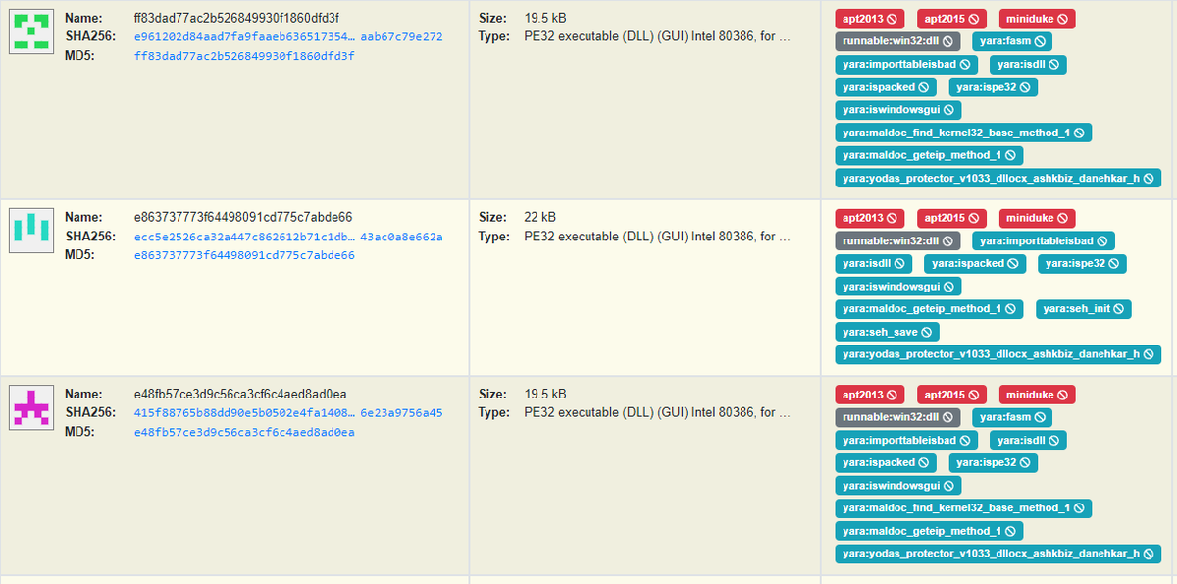1177x584 pixels.
Task: Remove yara:isdll tag from e8637377 sample
Action: click(x=900, y=263)
